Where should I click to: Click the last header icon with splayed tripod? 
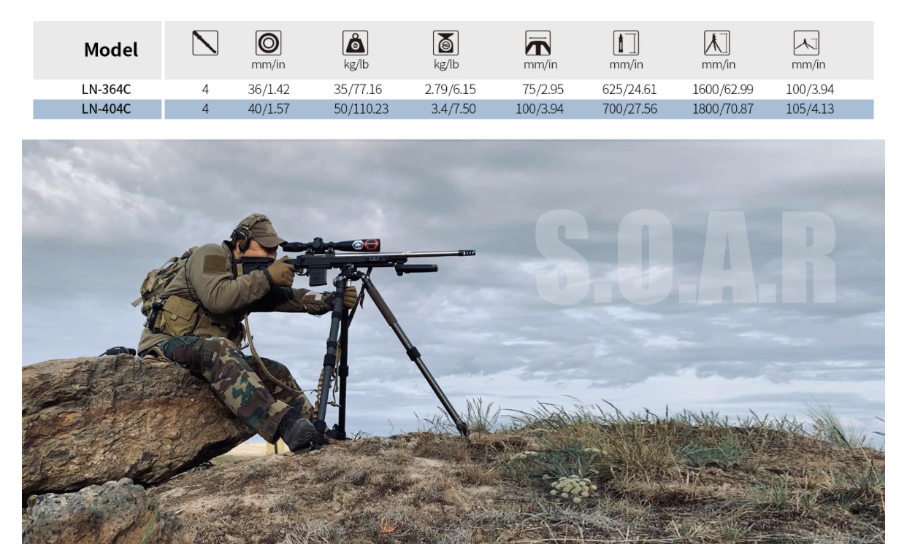[806, 42]
